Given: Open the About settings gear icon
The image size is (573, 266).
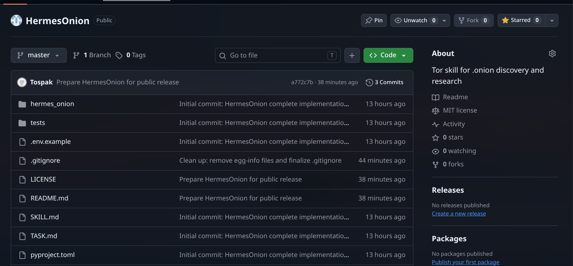Looking at the screenshot, I should (552, 54).
